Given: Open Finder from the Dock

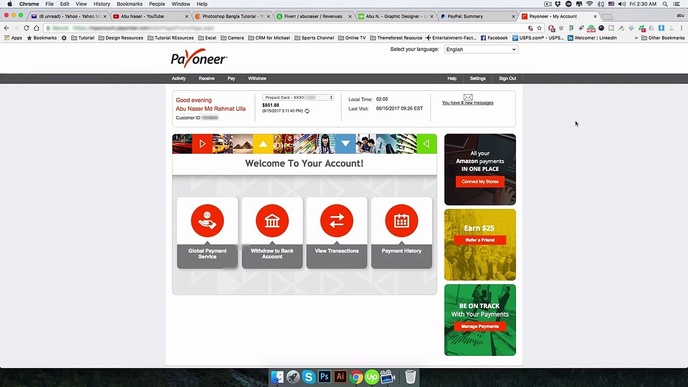Looking at the screenshot, I should coord(277,377).
